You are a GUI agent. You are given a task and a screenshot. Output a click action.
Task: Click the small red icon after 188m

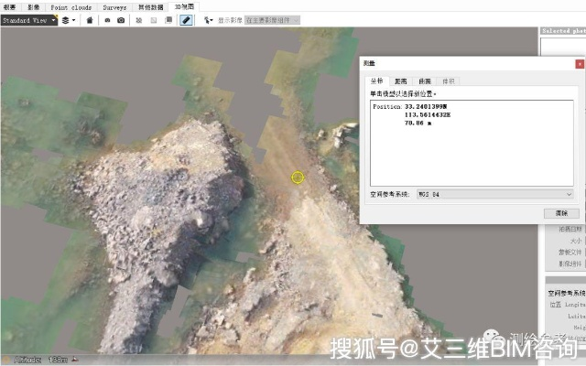(x=75, y=360)
